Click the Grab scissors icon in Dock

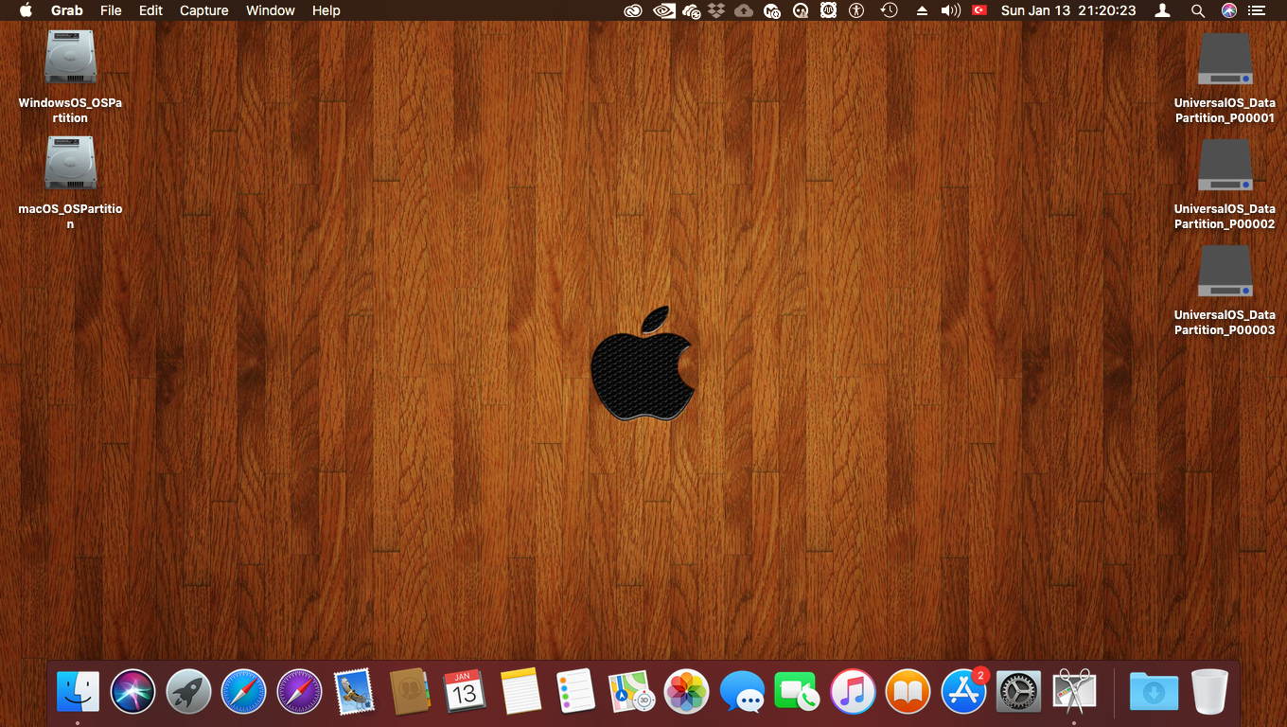[1074, 692]
